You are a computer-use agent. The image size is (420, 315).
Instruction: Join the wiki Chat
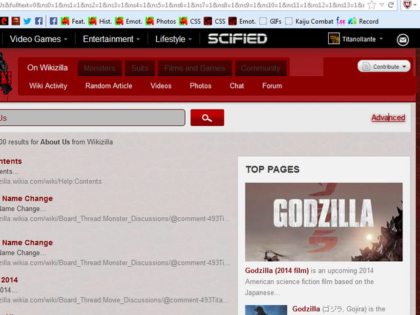pos(237,86)
